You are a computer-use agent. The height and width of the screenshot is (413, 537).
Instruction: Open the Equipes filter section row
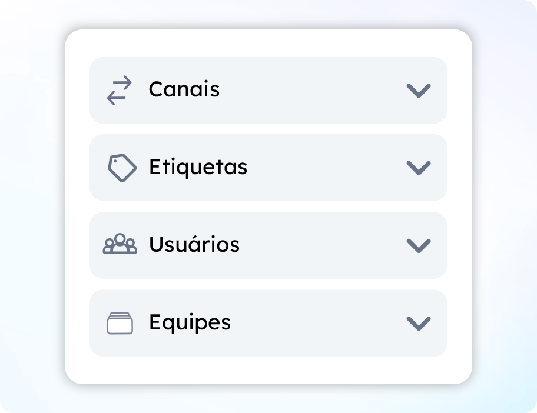point(294,323)
